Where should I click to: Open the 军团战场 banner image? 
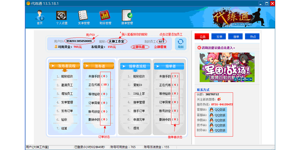[x=227, y=67]
